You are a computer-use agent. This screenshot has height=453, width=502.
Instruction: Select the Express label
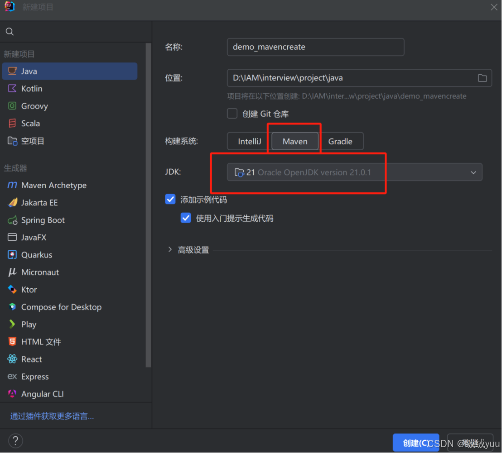pyautogui.click(x=35, y=377)
